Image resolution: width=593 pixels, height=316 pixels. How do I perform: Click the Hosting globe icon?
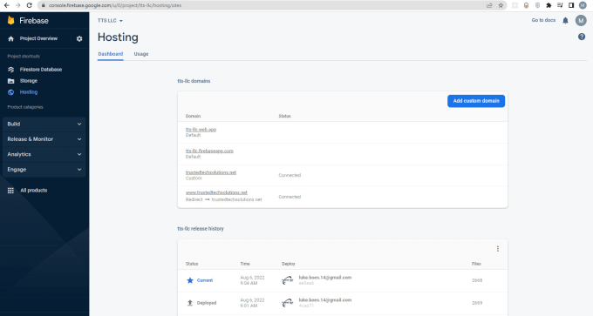point(10,92)
